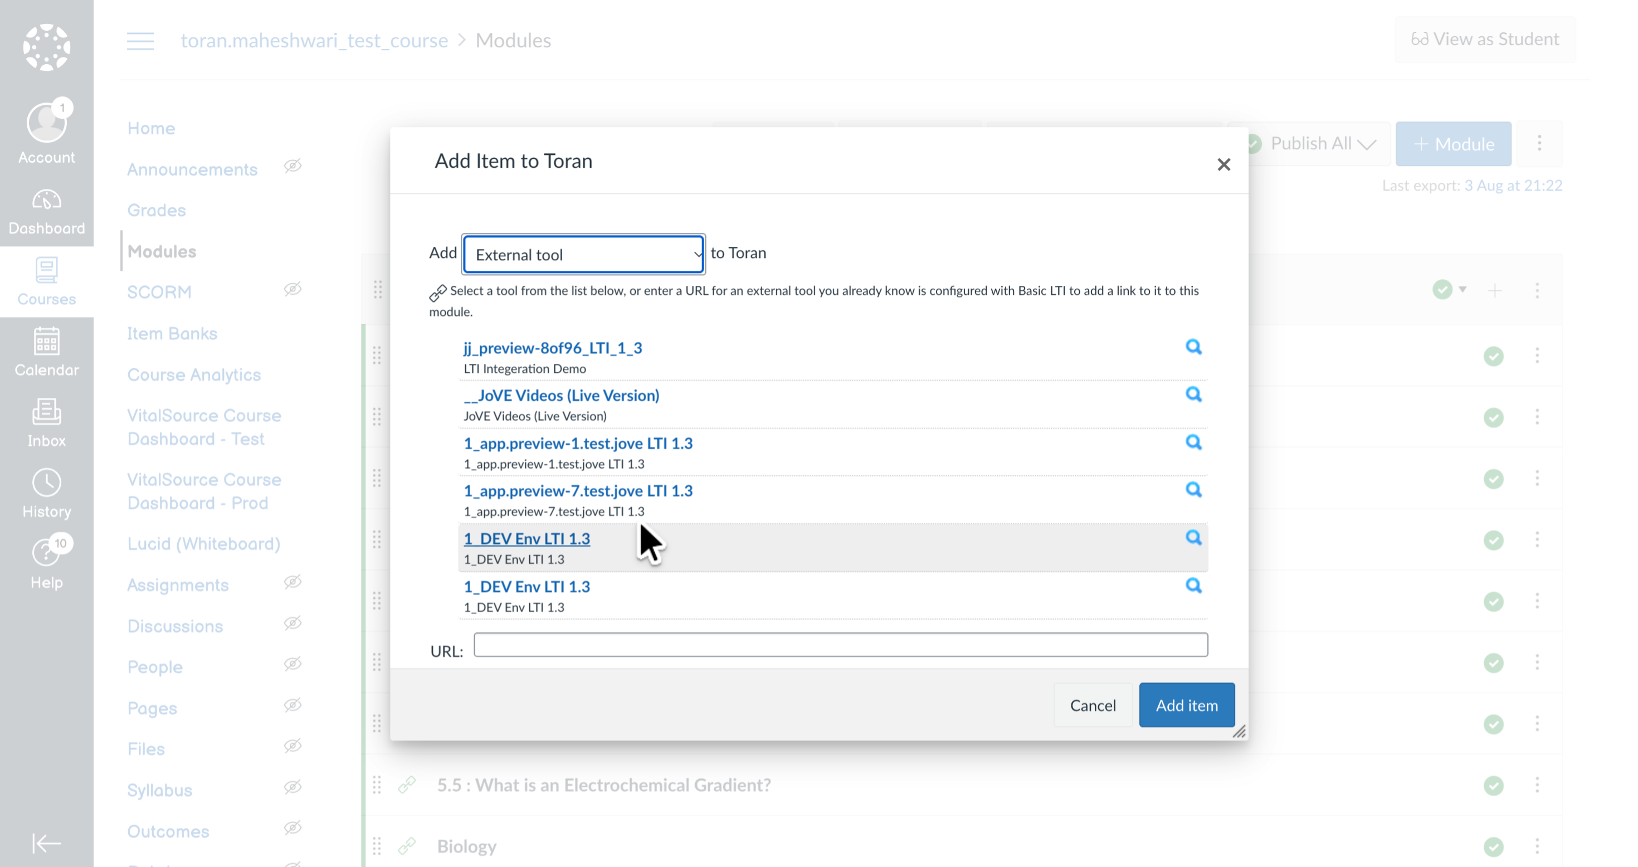Open options menu beside the + Module button
The image size is (1638, 867).
pyautogui.click(x=1539, y=143)
